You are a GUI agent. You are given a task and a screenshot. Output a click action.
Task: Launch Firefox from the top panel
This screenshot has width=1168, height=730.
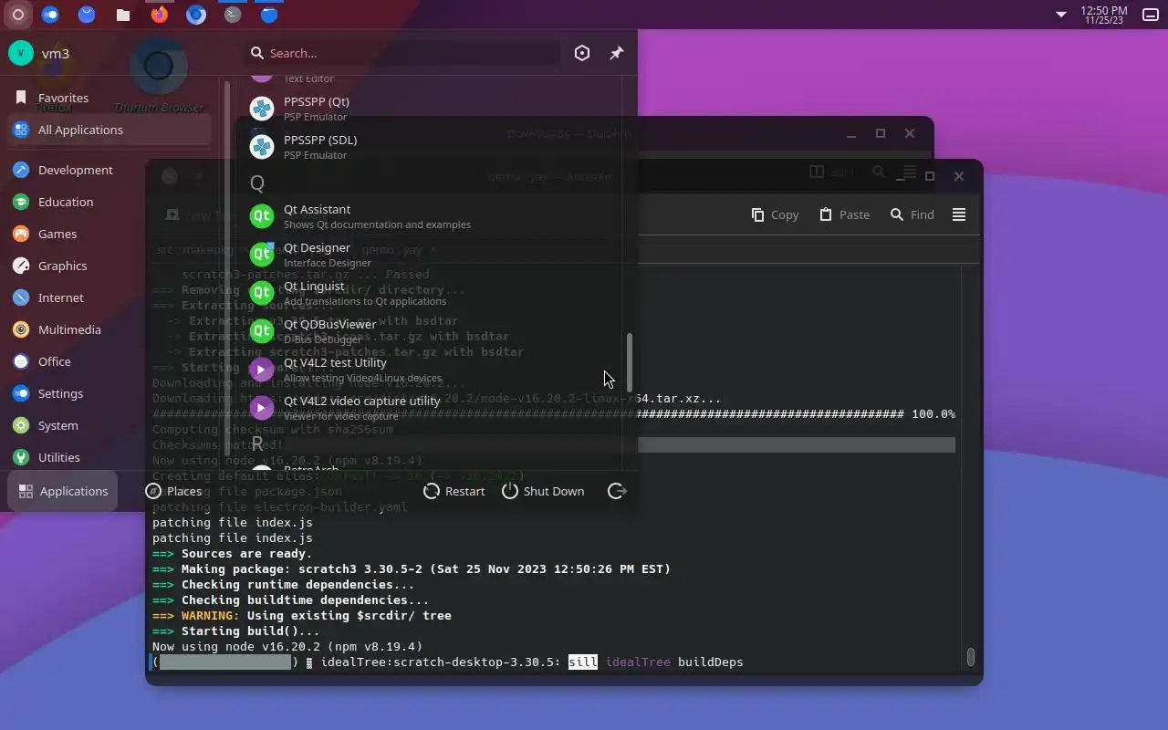tap(160, 15)
